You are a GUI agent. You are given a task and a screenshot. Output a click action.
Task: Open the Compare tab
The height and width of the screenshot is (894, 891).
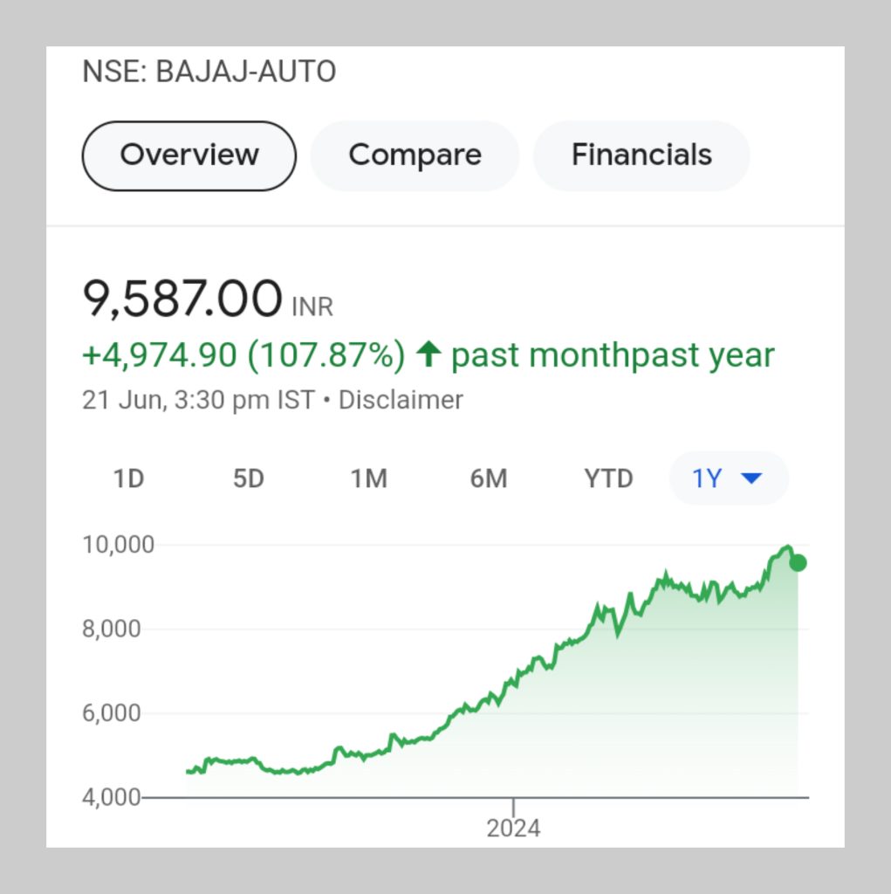(x=415, y=155)
